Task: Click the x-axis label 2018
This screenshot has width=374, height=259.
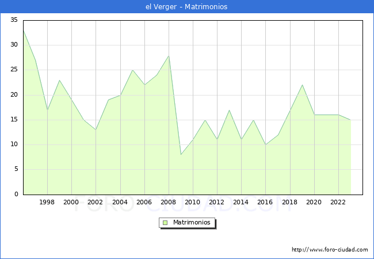Action: [290, 202]
